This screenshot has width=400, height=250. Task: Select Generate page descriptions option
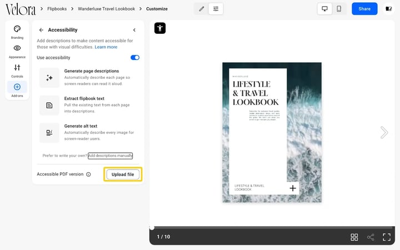89,77
